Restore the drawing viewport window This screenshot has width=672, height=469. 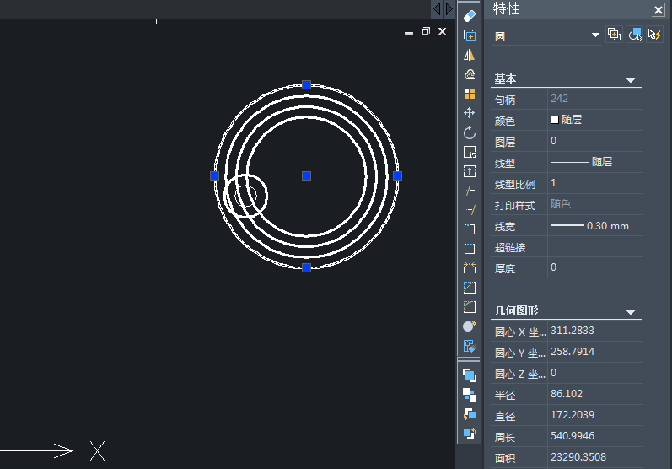pyautogui.click(x=425, y=31)
